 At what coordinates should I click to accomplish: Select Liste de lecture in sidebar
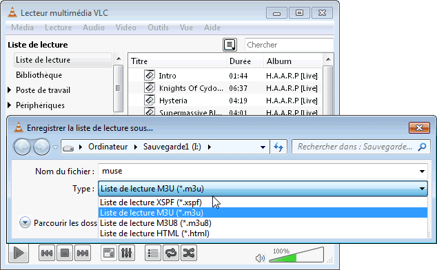63,60
